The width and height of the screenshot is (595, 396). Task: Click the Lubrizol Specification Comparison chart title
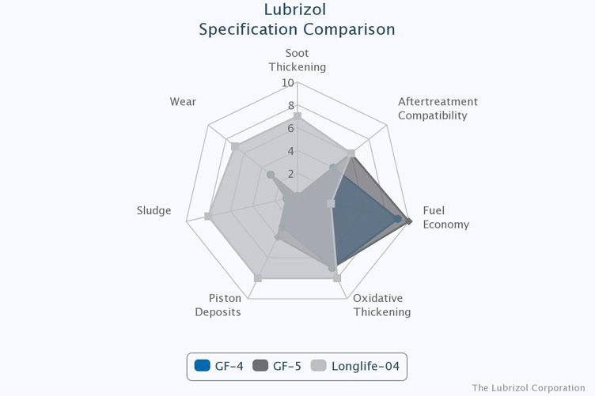pyautogui.click(x=297, y=21)
